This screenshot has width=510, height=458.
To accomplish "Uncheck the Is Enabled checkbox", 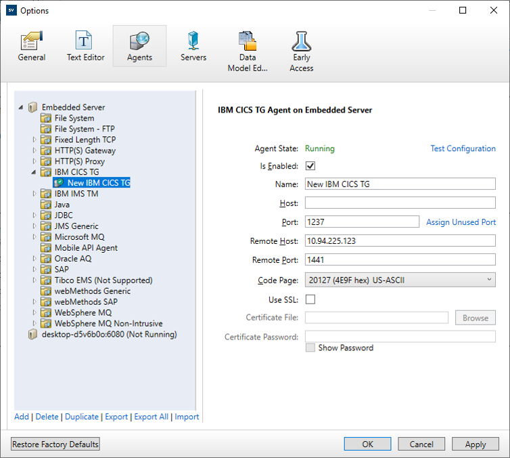I will click(x=311, y=166).
